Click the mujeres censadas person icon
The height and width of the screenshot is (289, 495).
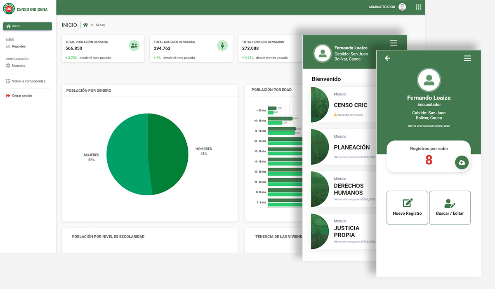(x=222, y=46)
